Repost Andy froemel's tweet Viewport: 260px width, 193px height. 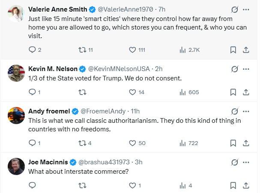[x=83, y=143]
